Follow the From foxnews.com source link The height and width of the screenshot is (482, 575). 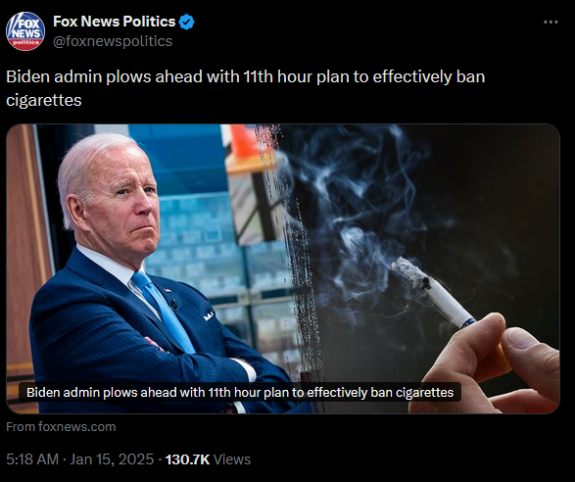pos(61,426)
